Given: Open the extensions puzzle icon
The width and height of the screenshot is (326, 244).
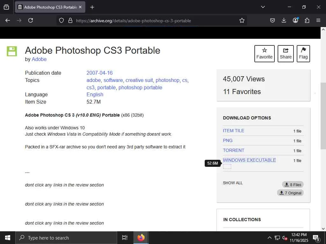Looking at the screenshot, I should coord(307,20).
